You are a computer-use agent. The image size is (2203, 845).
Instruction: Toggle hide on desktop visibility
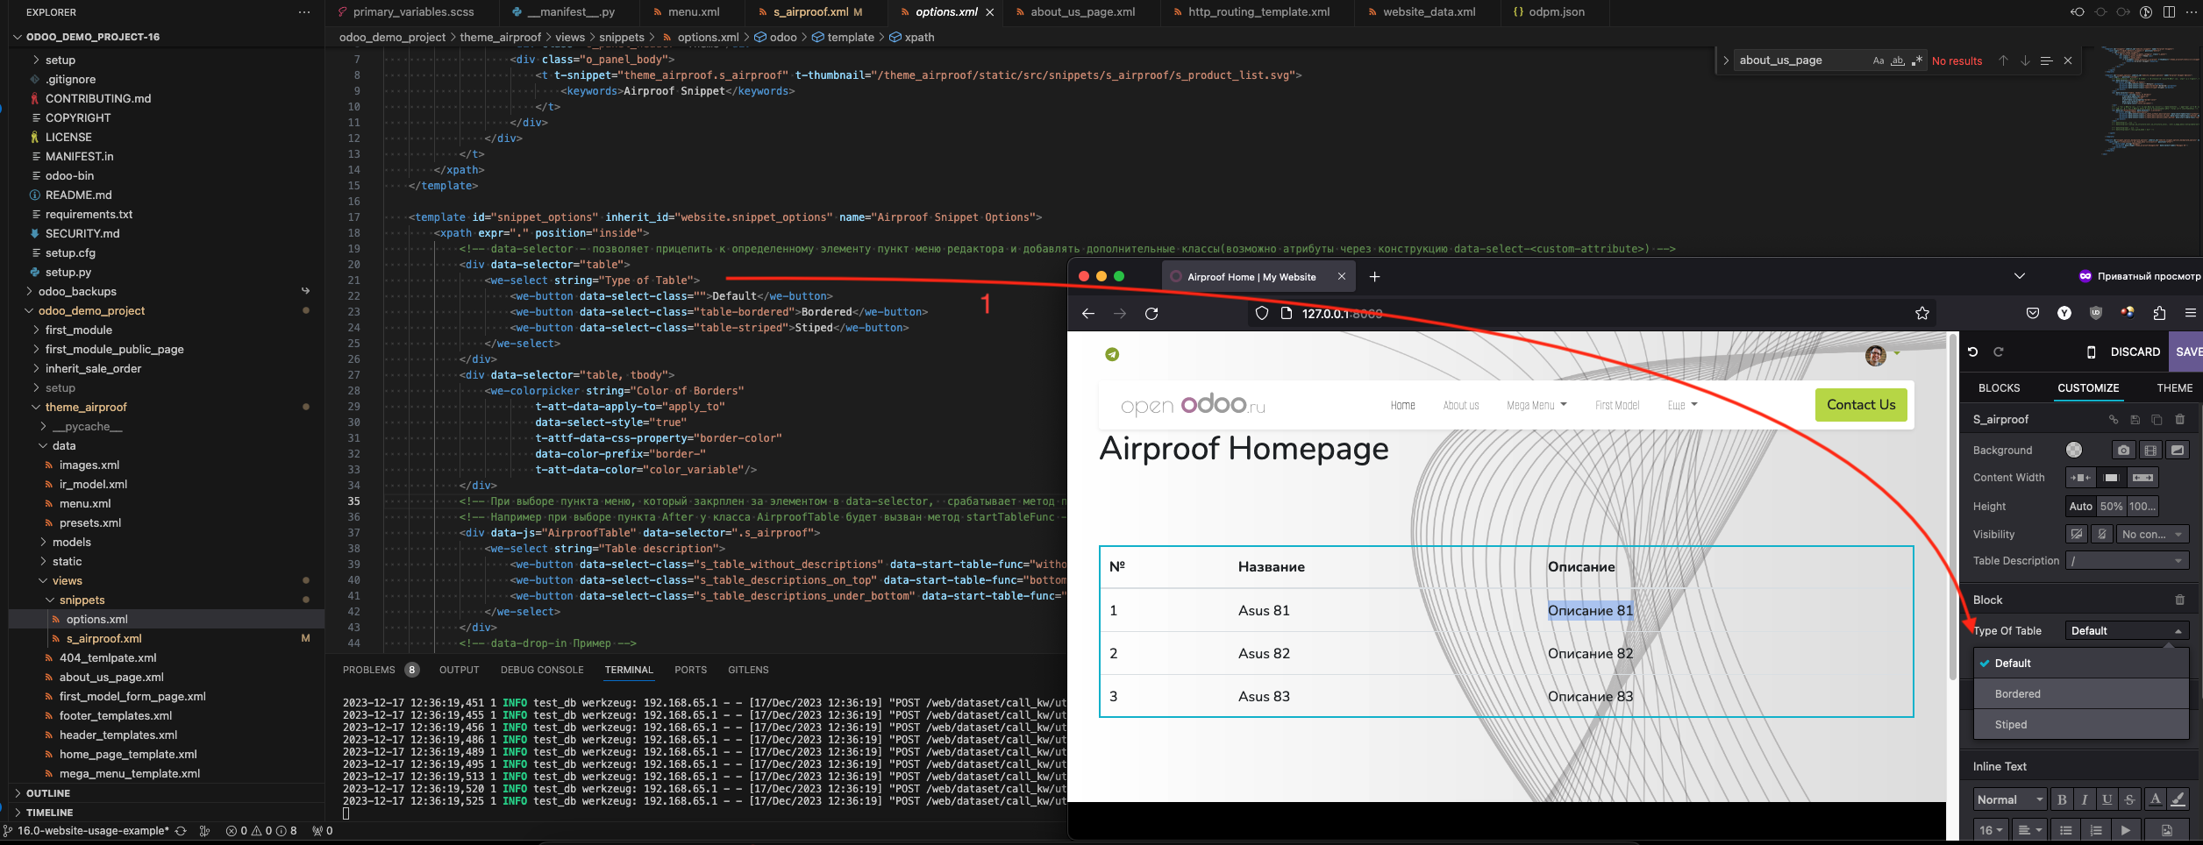click(2076, 534)
